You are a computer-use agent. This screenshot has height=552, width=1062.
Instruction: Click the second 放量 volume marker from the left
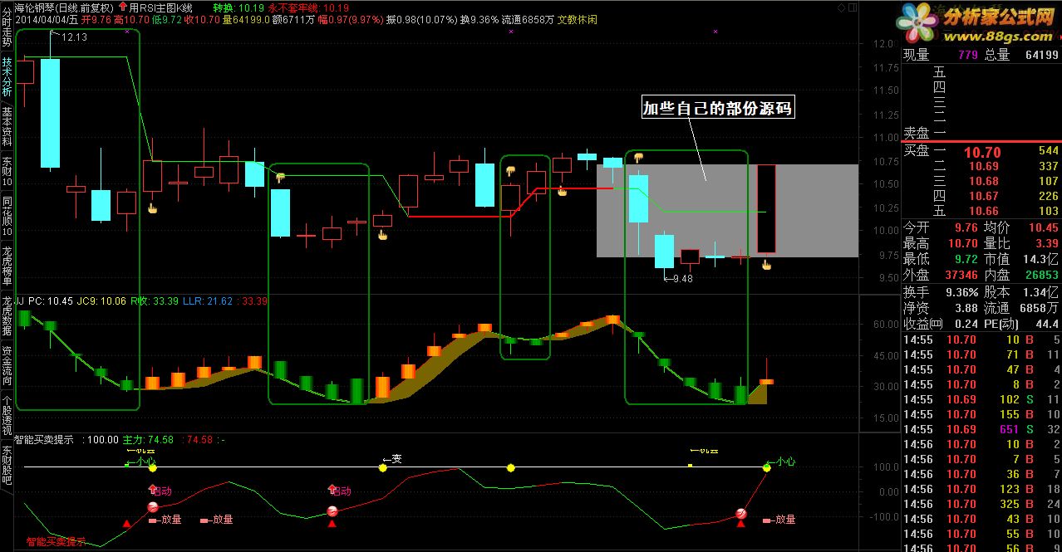216,520
